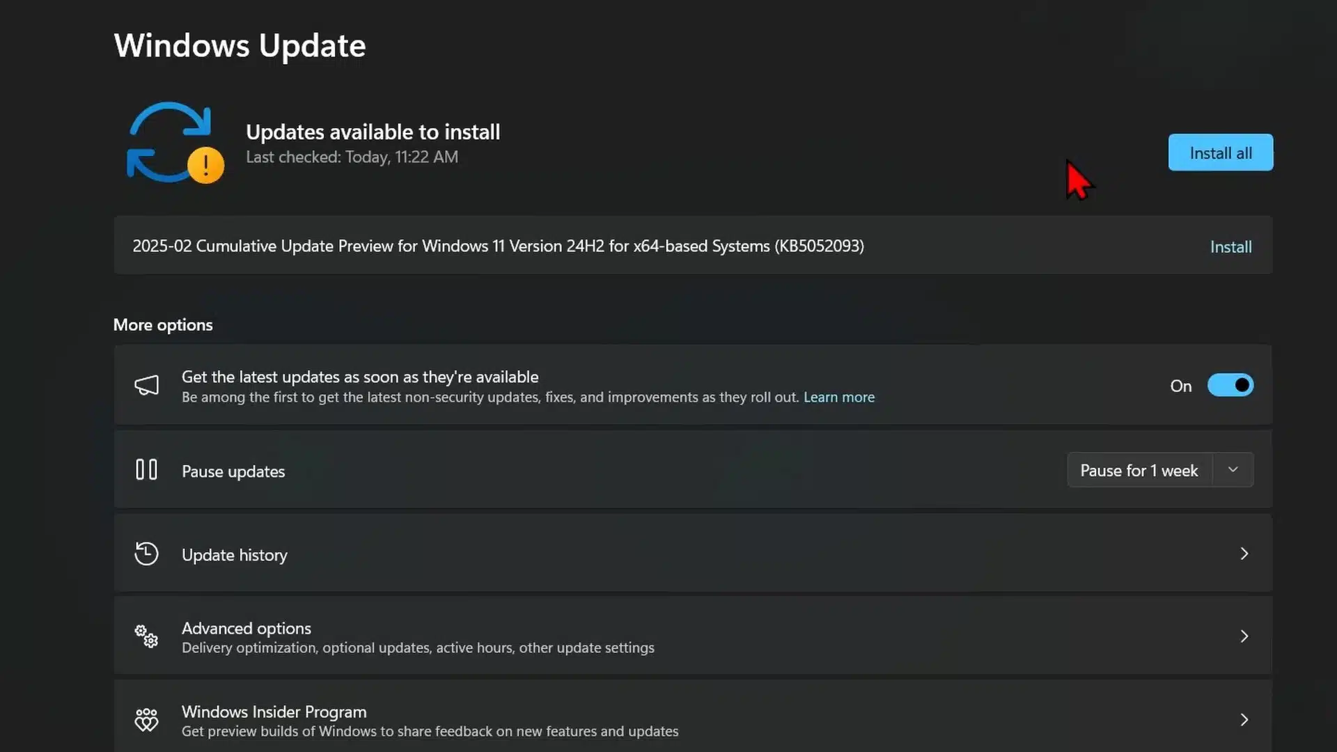Select the Advanced options title
Screen dimensions: 1337x752
click(247, 628)
